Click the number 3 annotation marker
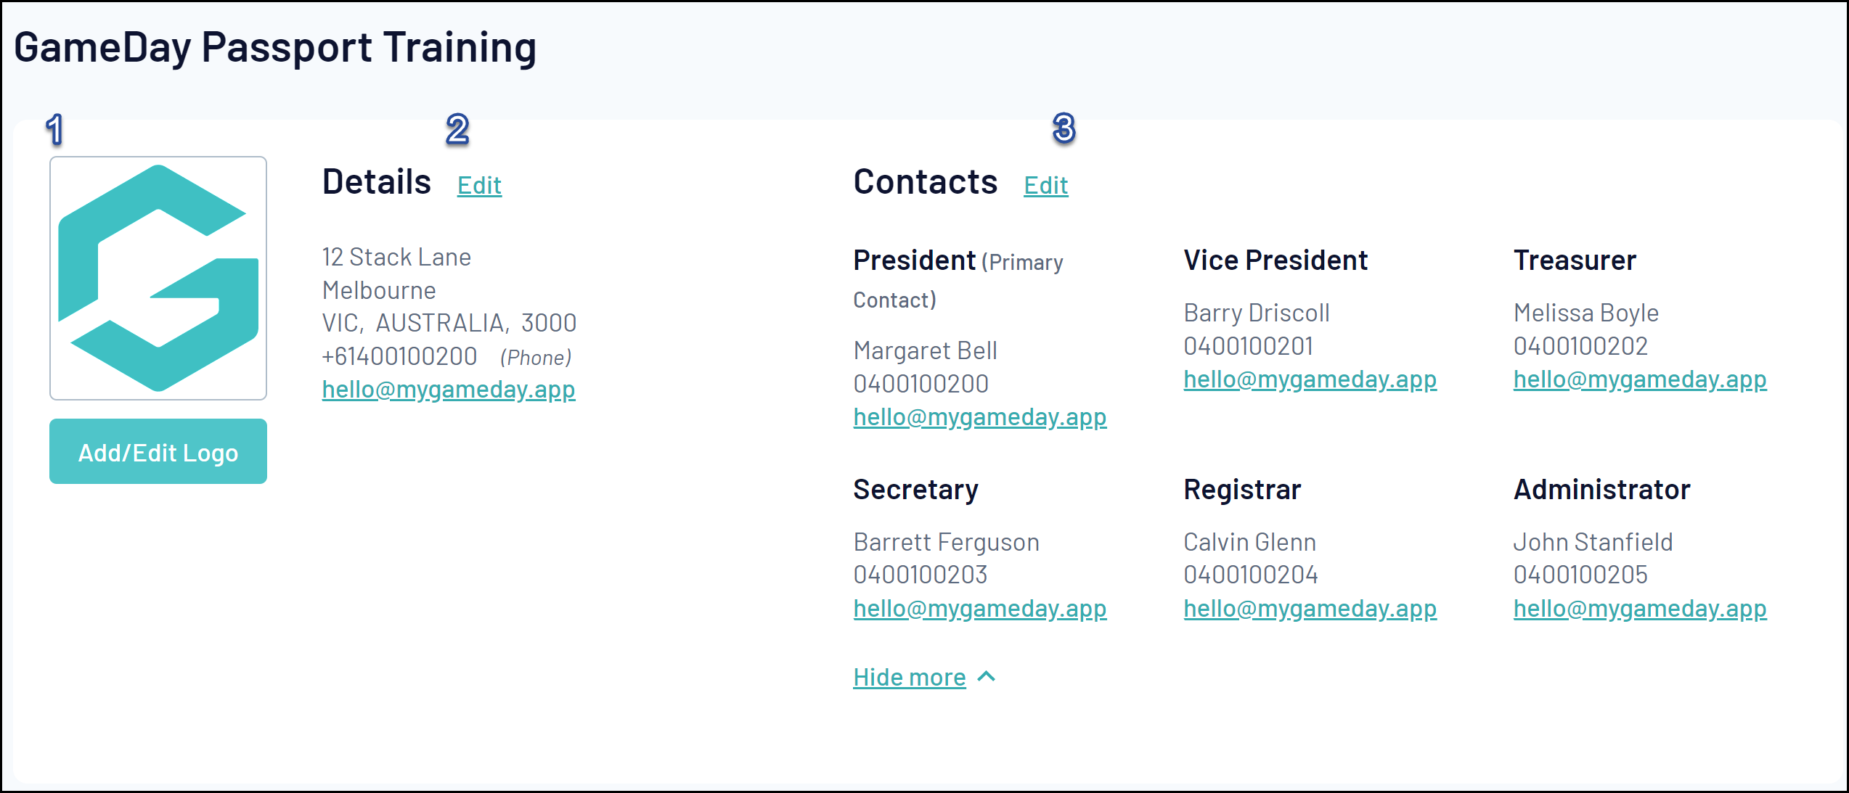 point(1064,128)
